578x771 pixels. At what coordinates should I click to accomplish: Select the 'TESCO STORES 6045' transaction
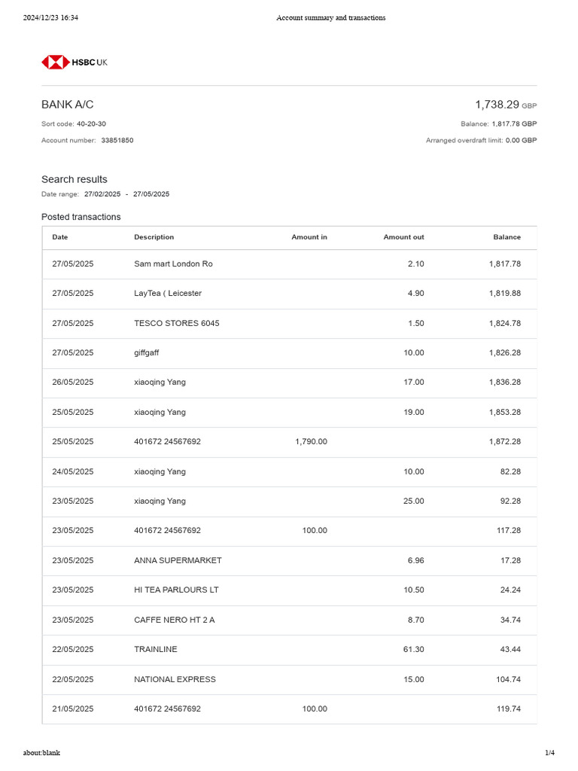176,324
